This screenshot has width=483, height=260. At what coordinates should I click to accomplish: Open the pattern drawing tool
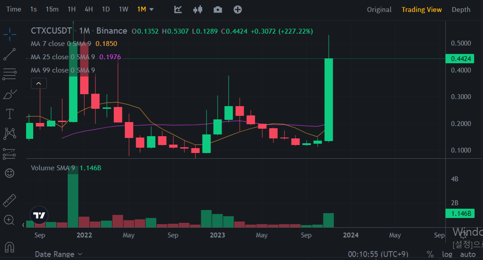(10, 134)
